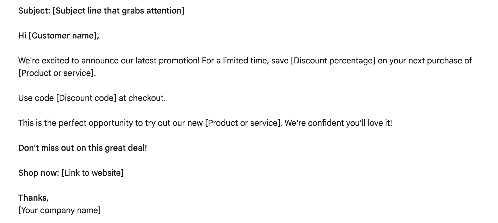
Task: Click the [Customer name] placeholder
Action: point(63,36)
